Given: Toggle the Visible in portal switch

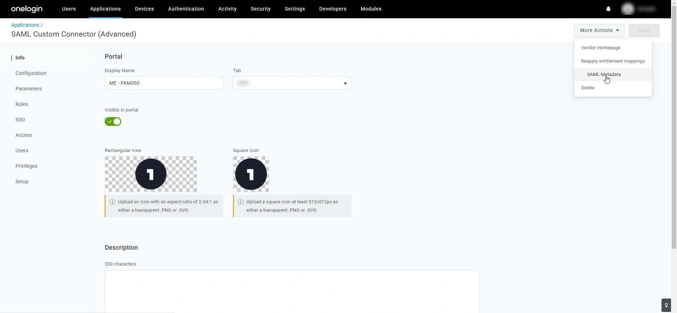Looking at the screenshot, I should 113,121.
